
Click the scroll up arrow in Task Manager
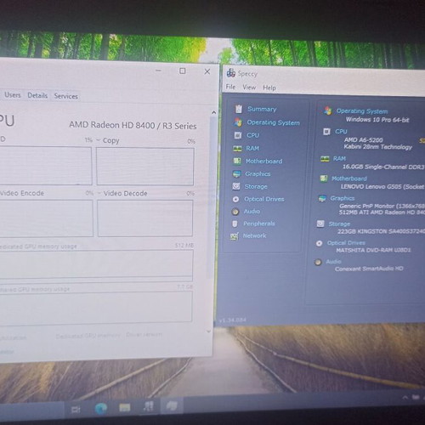pyautogui.click(x=214, y=113)
